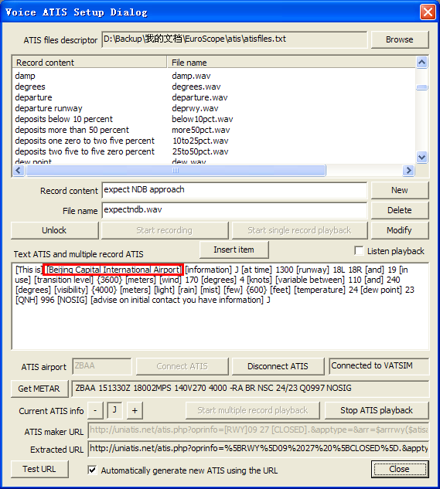440x489 pixels.
Task: Browse for ATIS files descriptor
Action: coord(400,39)
